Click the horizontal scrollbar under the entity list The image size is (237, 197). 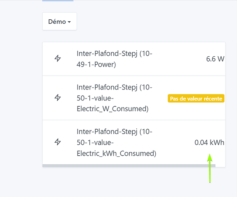(129, 166)
